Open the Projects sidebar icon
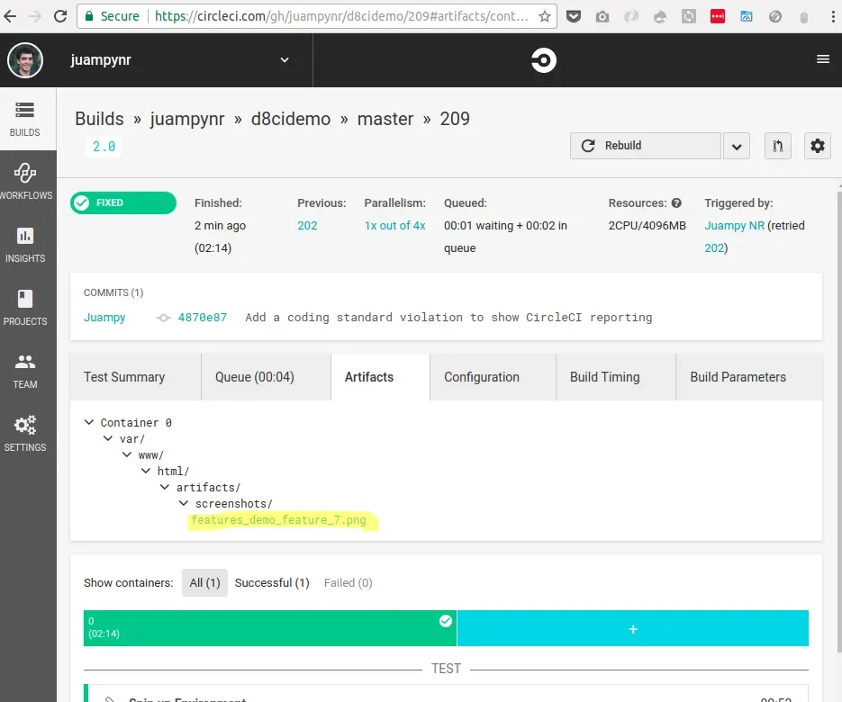 point(24,299)
